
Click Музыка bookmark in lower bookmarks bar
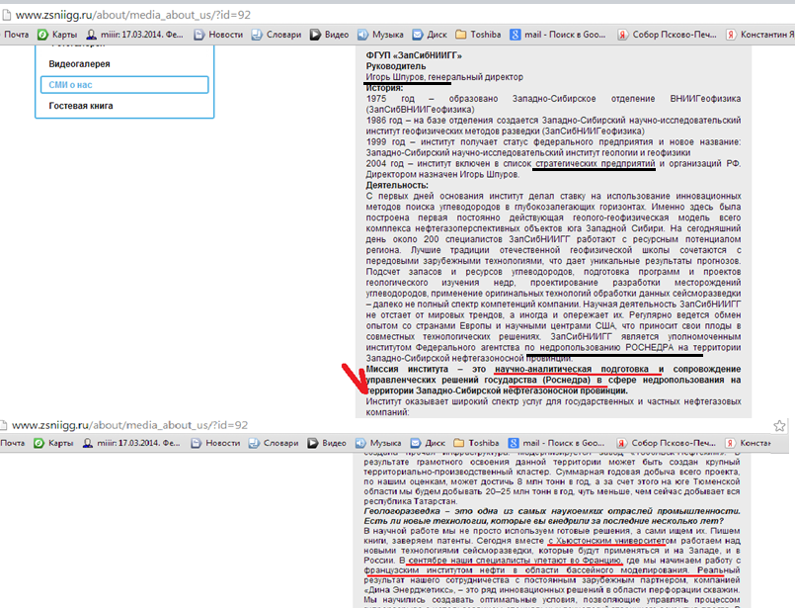[378, 443]
